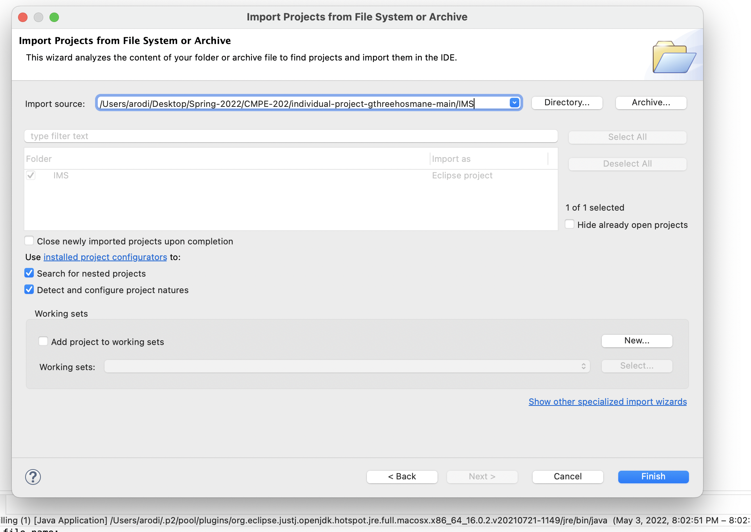Click the green maximize window button
The image size is (751, 532).
(x=54, y=17)
